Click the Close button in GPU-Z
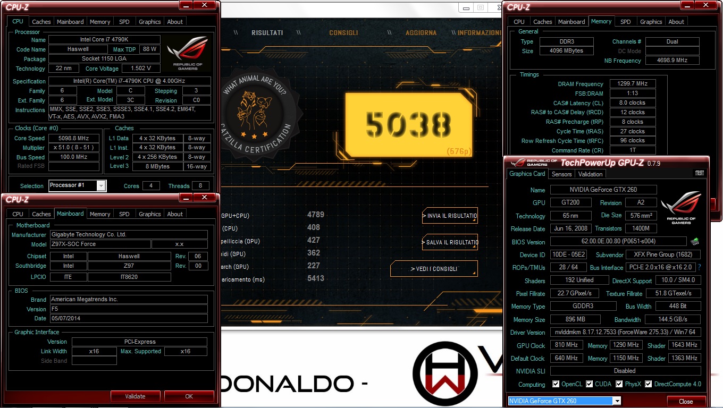The width and height of the screenshot is (723, 408). pos(686,402)
